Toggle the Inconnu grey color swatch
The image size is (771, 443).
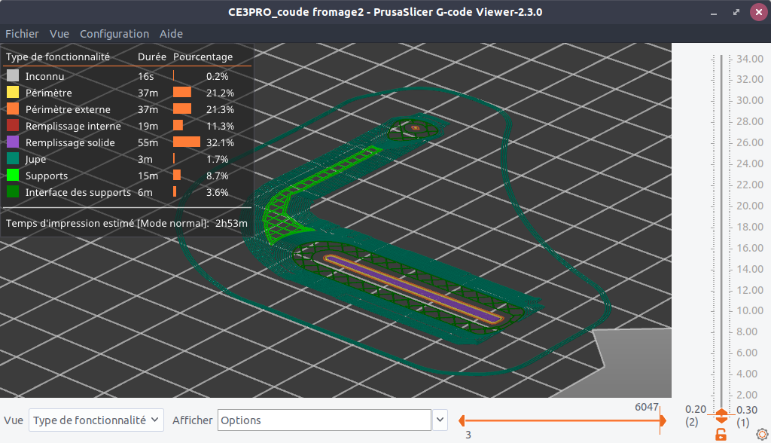pos(13,76)
